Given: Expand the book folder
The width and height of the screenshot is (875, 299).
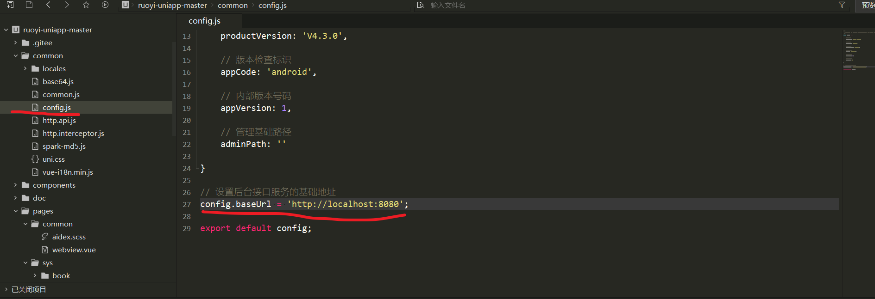Looking at the screenshot, I should coord(35,275).
